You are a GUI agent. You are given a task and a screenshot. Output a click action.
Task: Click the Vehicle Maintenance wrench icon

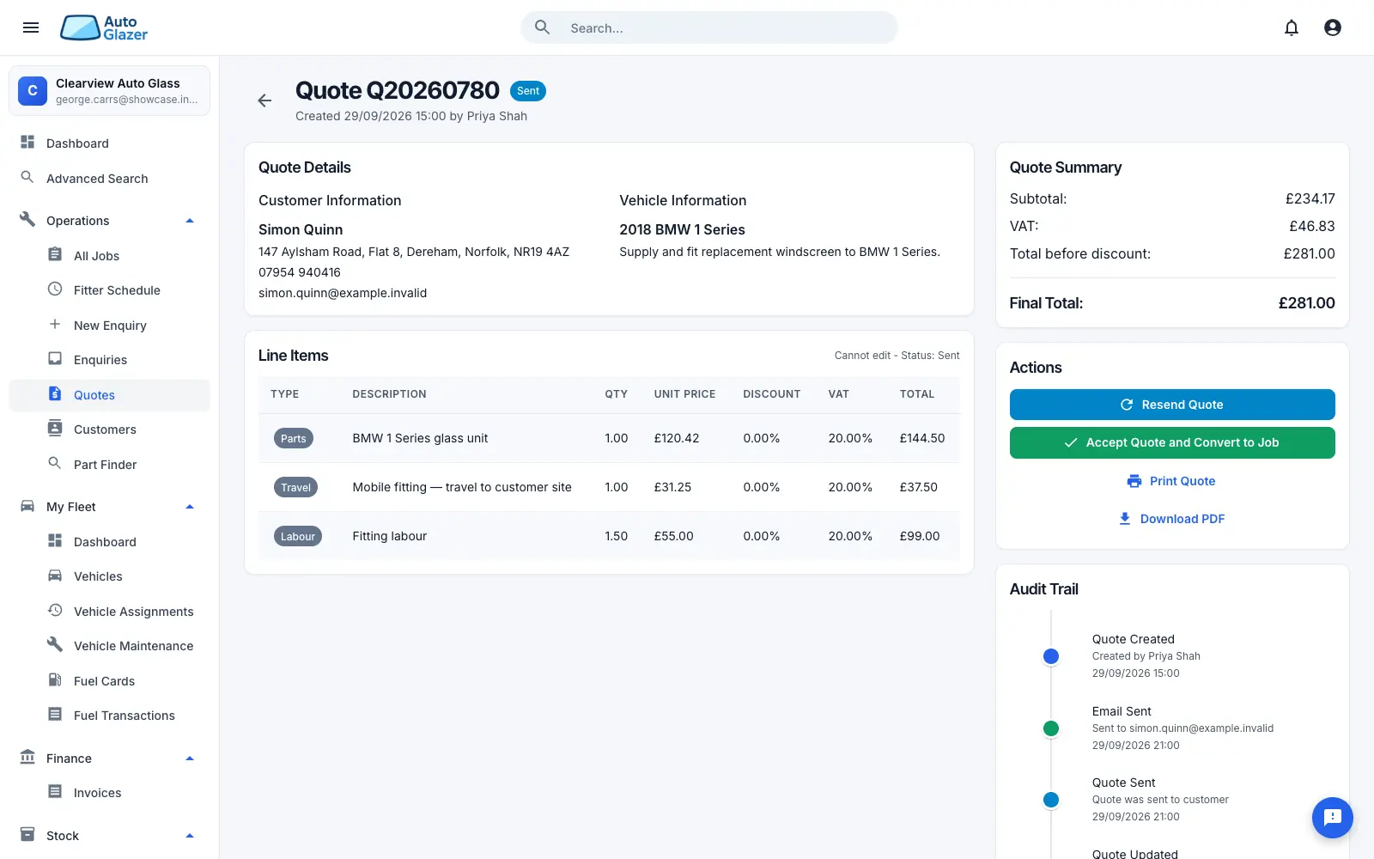(55, 644)
